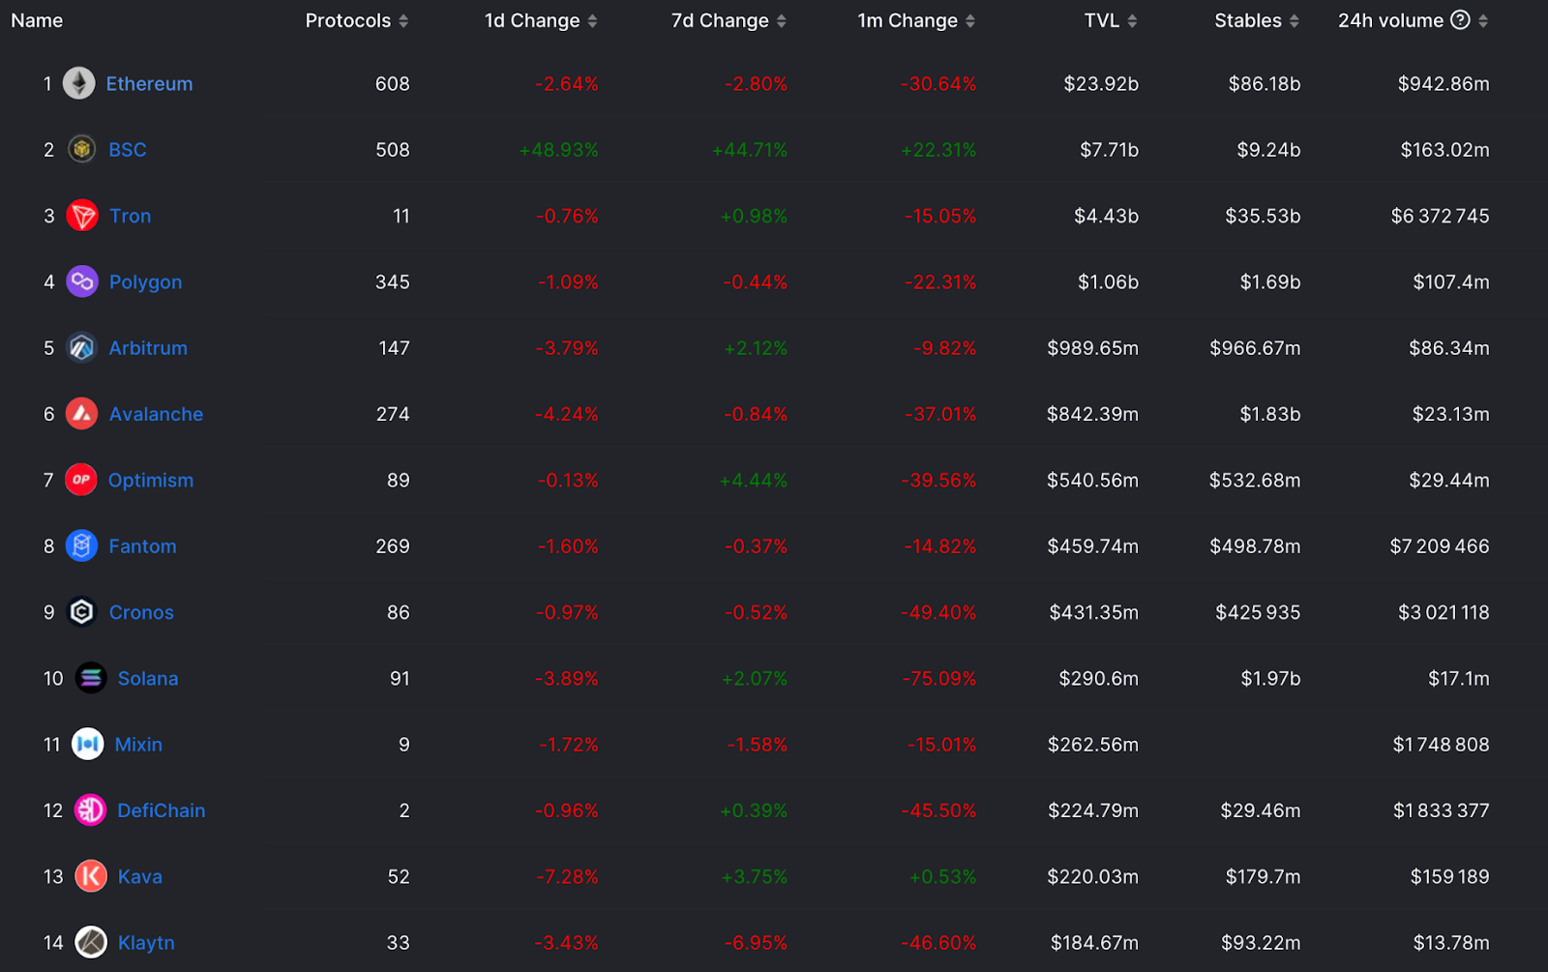1548x972 pixels.
Task: Click the Tron chain logo icon
Action: click(82, 216)
